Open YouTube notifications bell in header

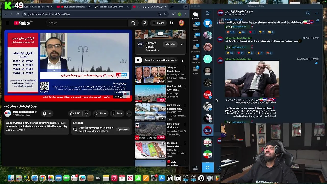click(171, 23)
